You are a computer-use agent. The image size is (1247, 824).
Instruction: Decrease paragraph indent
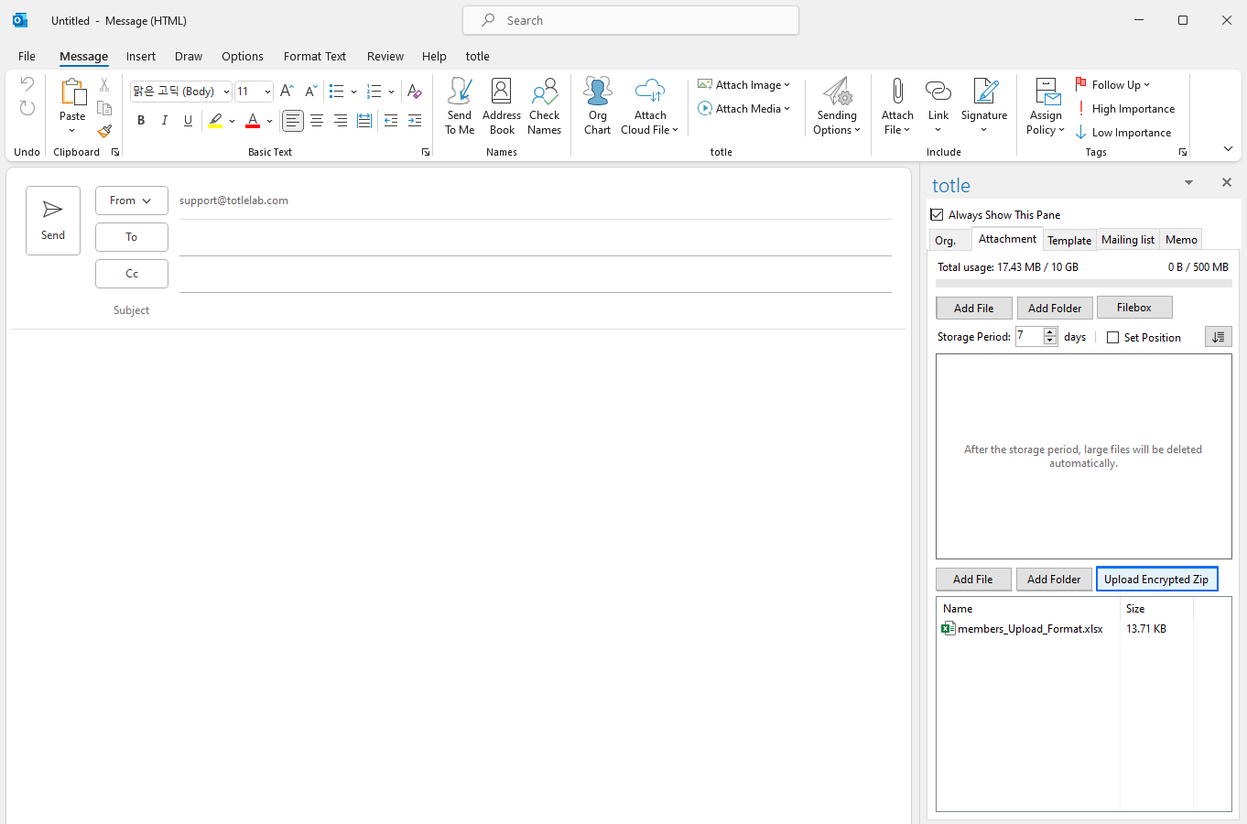tap(391, 121)
